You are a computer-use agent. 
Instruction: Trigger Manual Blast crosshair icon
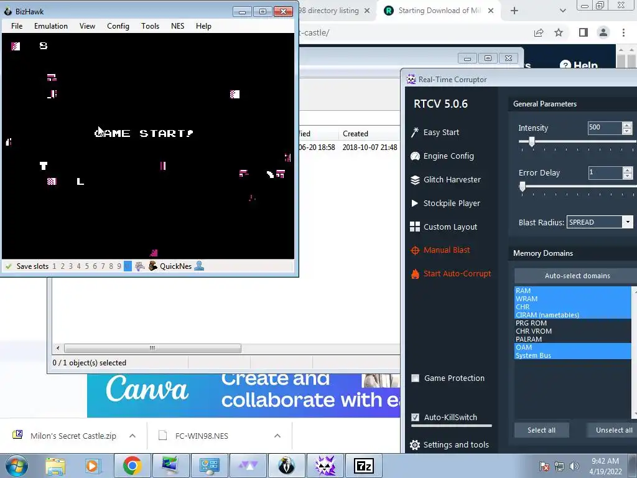(415, 250)
